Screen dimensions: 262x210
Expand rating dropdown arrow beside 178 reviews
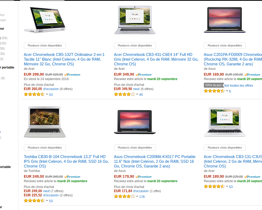[x=137, y=197]
